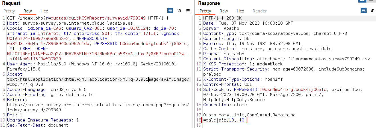376x128 pixels.
Task: Click the Date header in response
Action: [248, 23]
